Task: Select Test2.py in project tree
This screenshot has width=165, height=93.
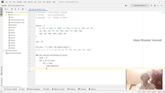Action: (12, 33)
